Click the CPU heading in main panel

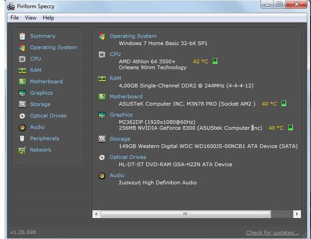[x=115, y=54]
